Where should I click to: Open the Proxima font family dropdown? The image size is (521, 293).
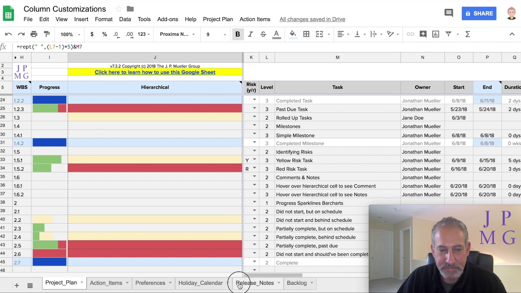click(177, 34)
